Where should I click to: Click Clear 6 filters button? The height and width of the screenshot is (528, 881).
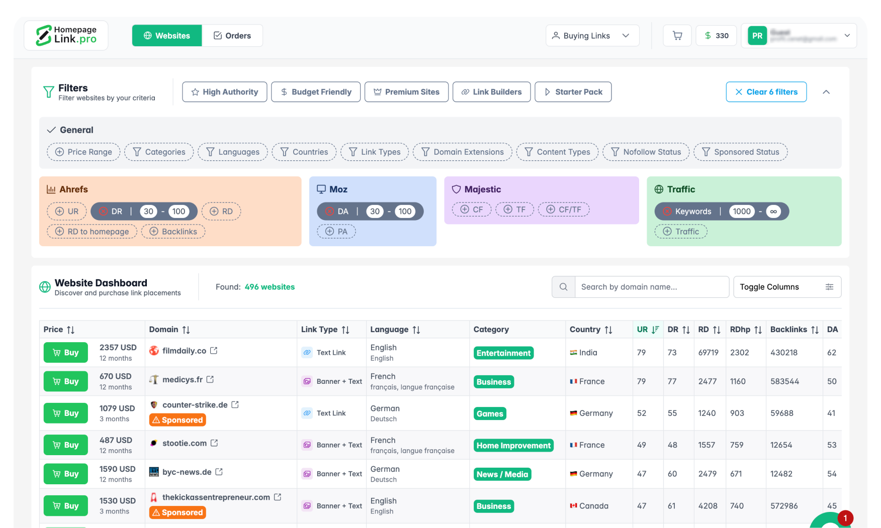click(766, 92)
